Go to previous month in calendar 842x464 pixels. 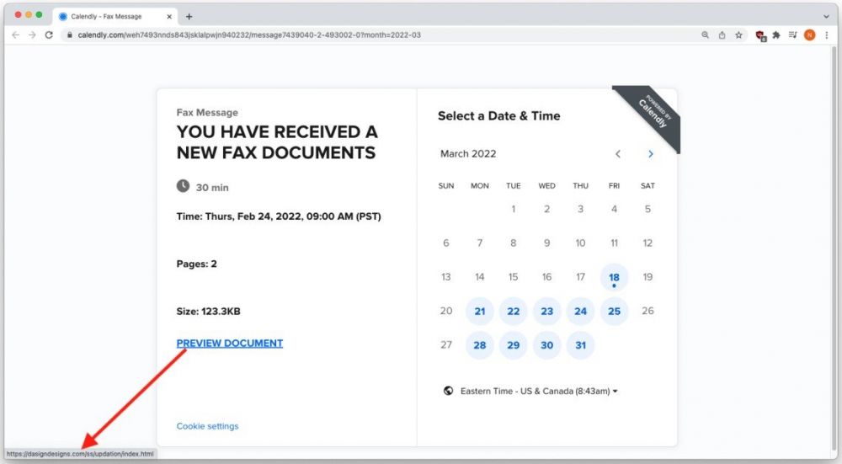[618, 154]
